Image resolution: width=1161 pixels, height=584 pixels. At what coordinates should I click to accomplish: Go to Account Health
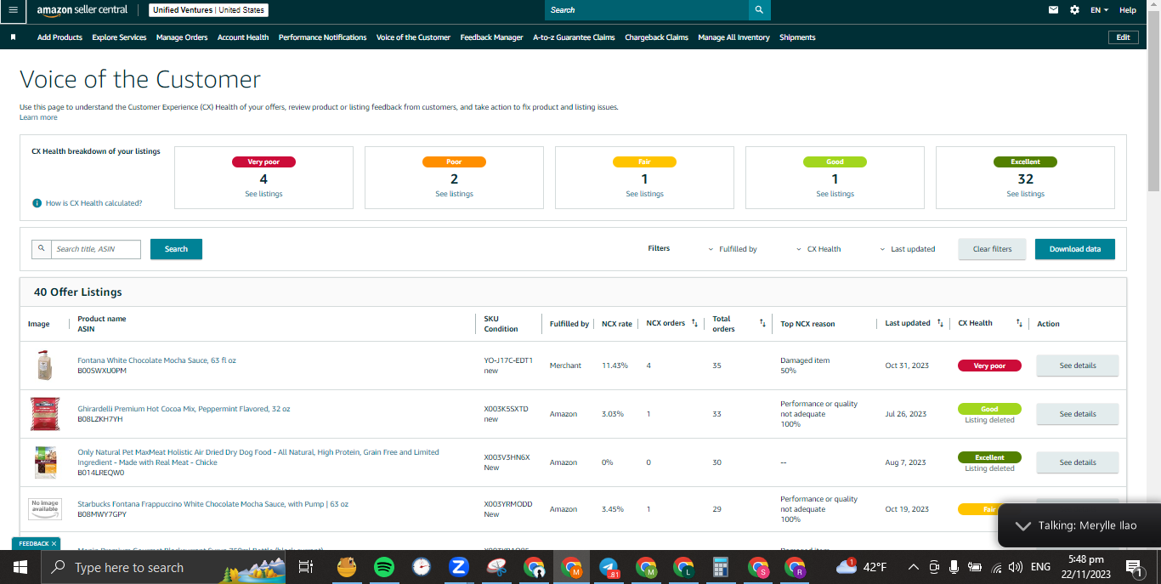[x=243, y=37]
